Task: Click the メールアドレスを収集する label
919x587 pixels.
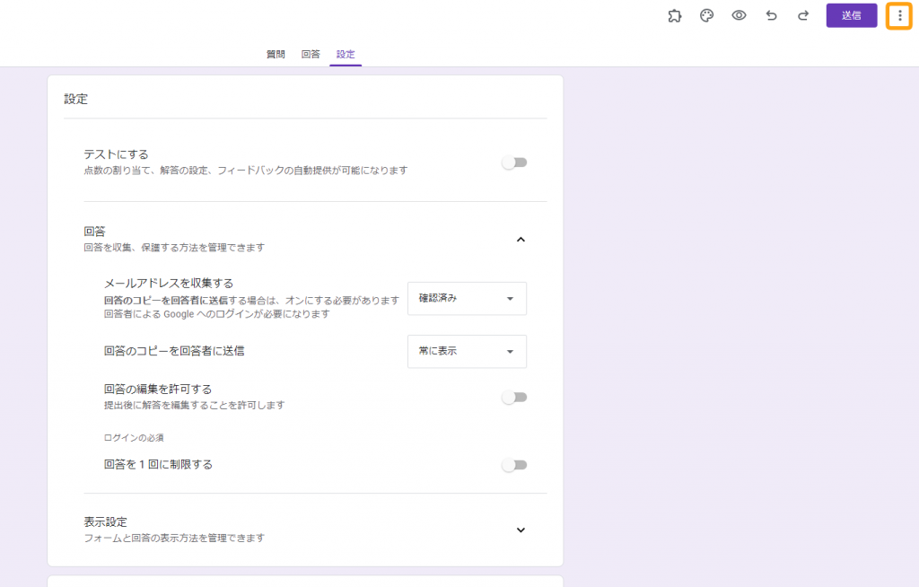Action: (x=169, y=283)
